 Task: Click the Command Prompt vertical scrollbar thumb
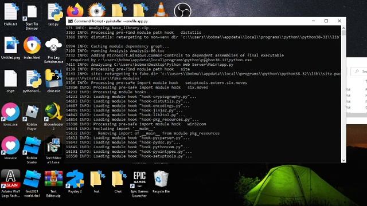pos(343,33)
